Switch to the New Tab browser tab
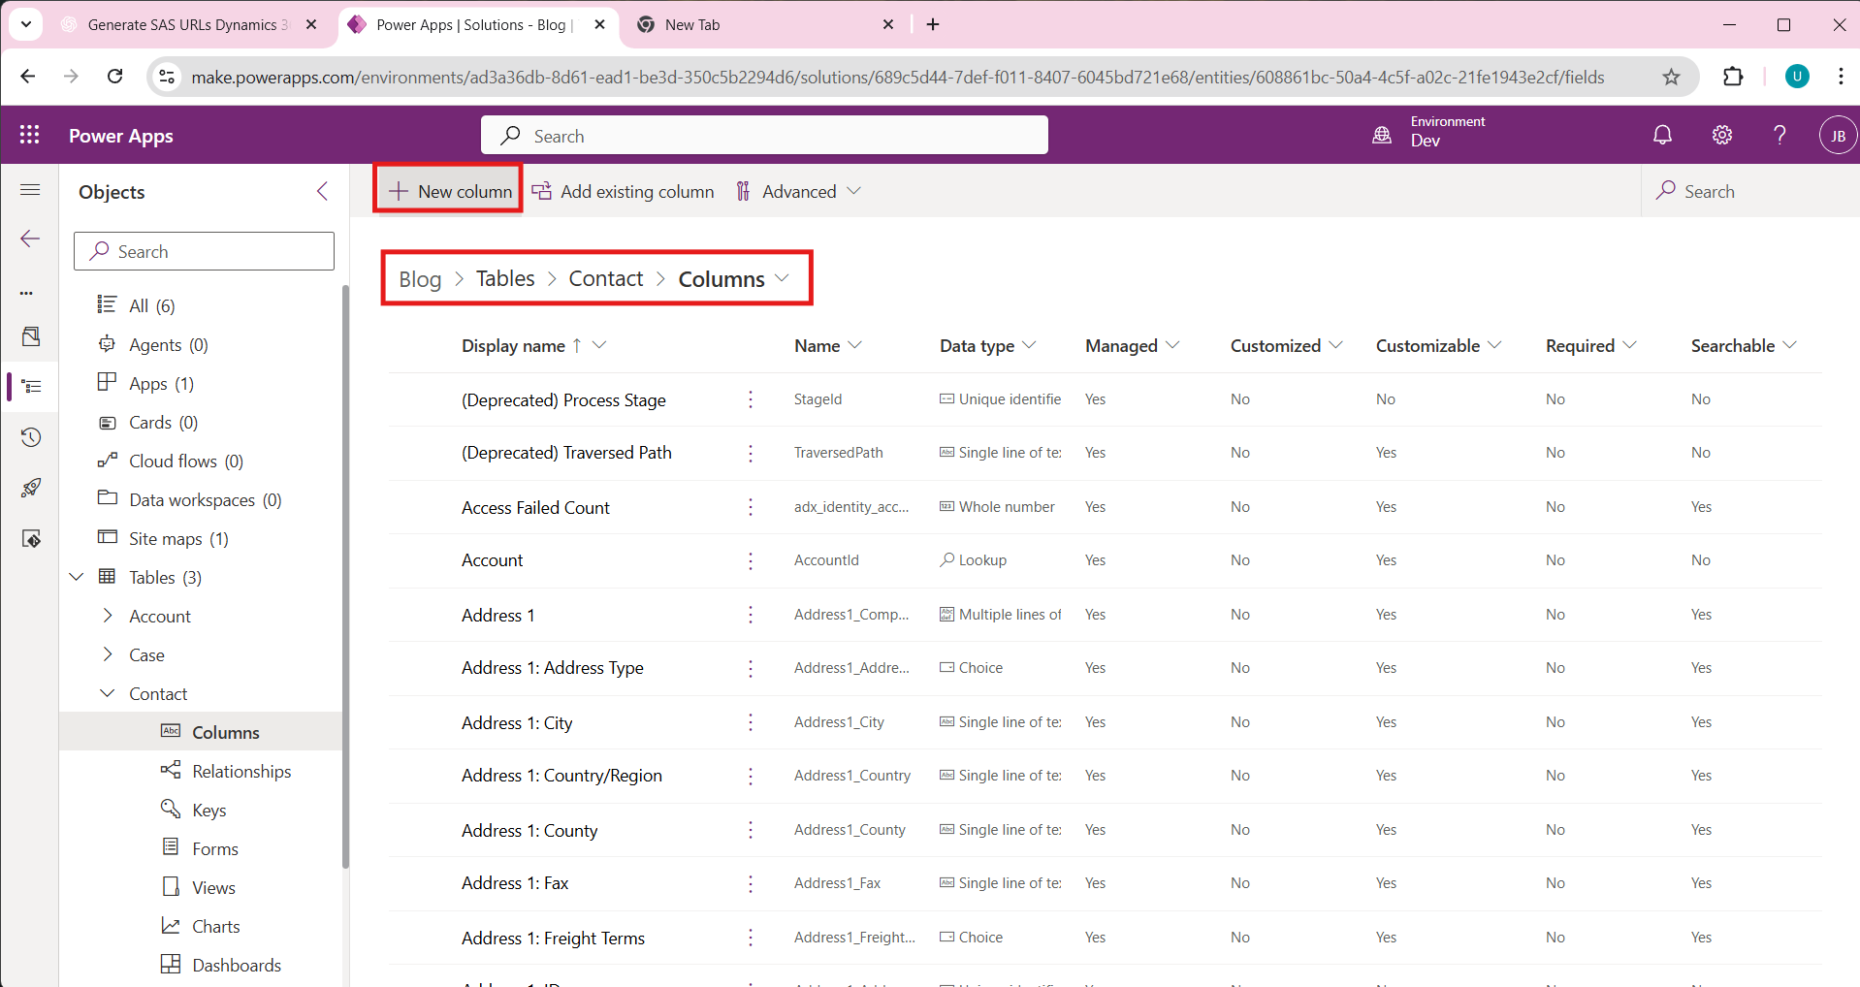Screen dimensions: 1860x987 pyautogui.click(x=765, y=25)
